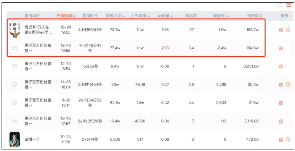Open 勇仔百万粉丝直播 session from 10-15 17:57

[38, 121]
